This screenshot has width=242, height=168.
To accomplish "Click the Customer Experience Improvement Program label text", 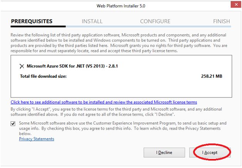I will pos(123,128).
